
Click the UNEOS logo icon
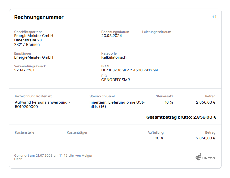pyautogui.click(x=198, y=157)
